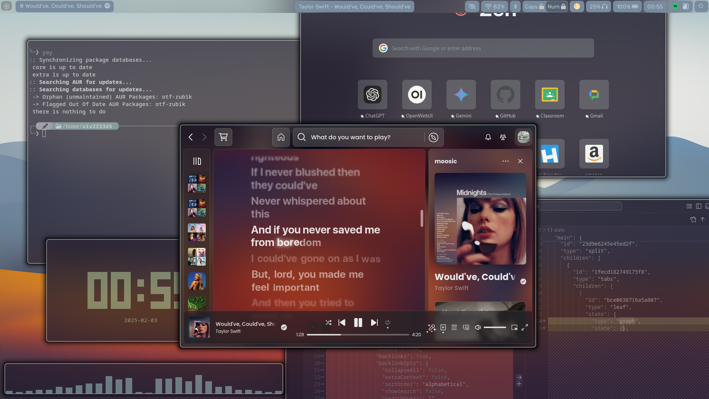Open the ChatGPT shortcut tile
Screen dimensions: 709x399
[373, 95]
